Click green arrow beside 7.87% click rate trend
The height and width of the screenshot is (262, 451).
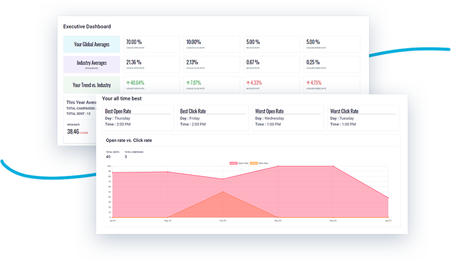click(188, 83)
